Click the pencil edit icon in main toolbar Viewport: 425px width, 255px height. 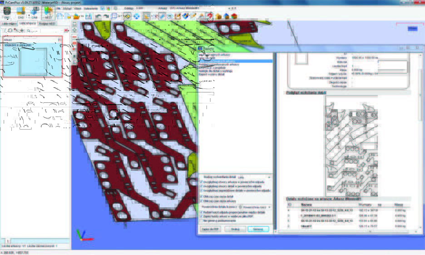pyautogui.click(x=193, y=16)
